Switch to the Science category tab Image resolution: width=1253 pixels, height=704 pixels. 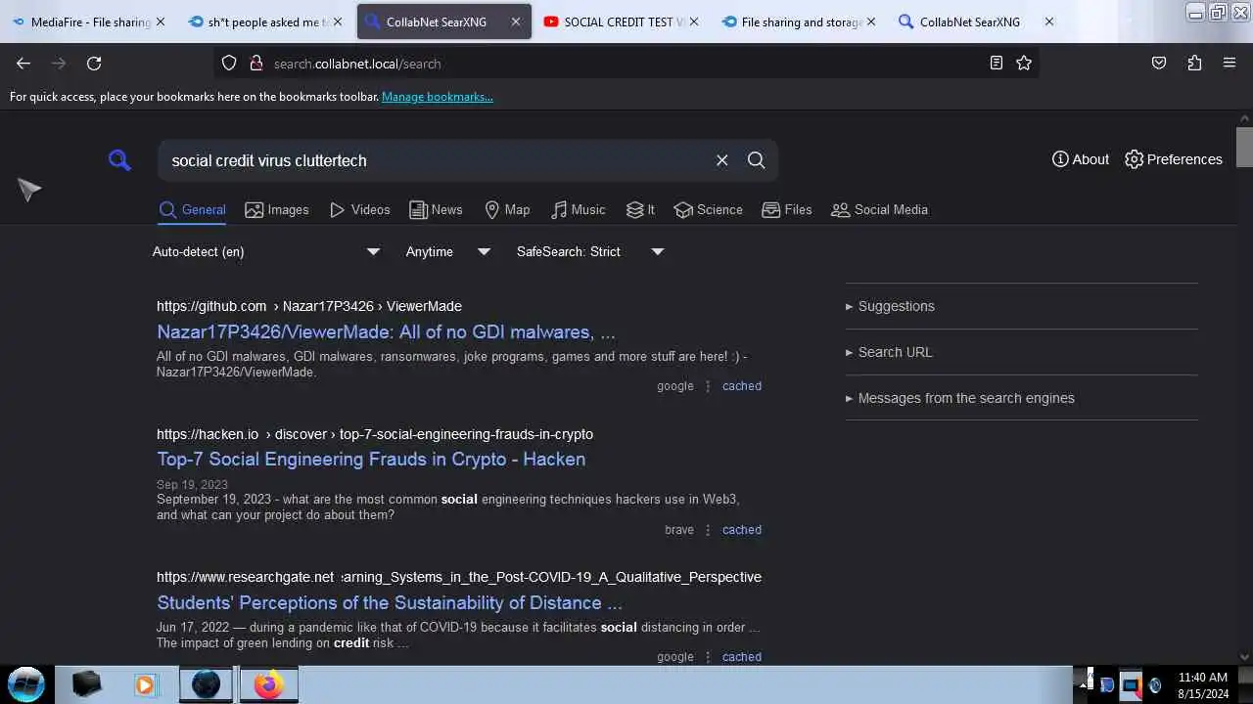pyautogui.click(x=708, y=209)
